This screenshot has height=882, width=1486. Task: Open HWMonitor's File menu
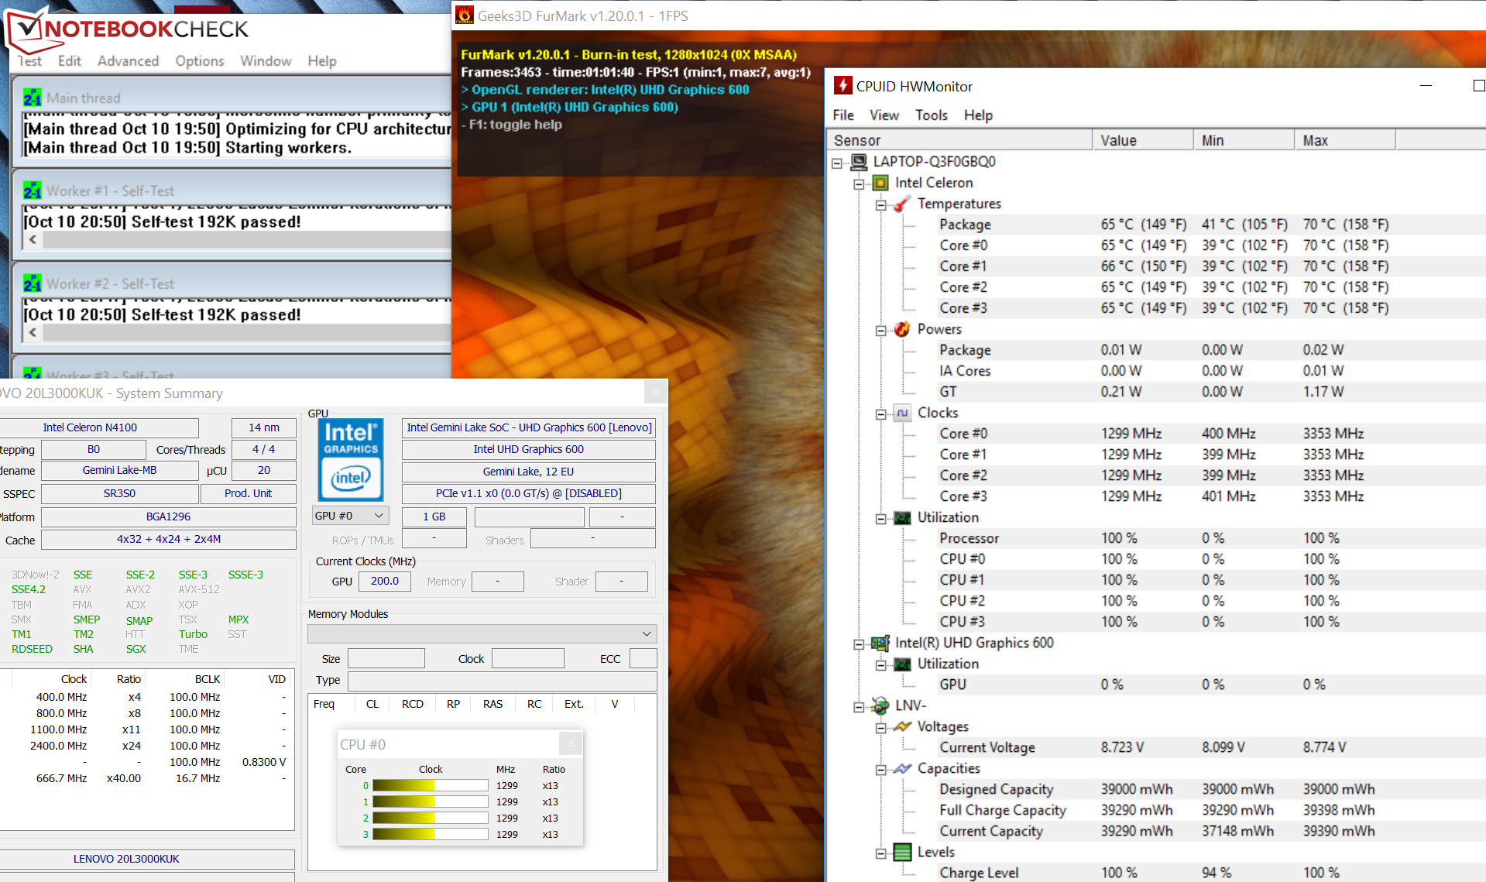843,115
